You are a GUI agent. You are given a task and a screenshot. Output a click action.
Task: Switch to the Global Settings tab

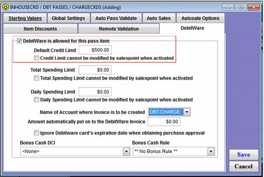[x=69, y=18]
